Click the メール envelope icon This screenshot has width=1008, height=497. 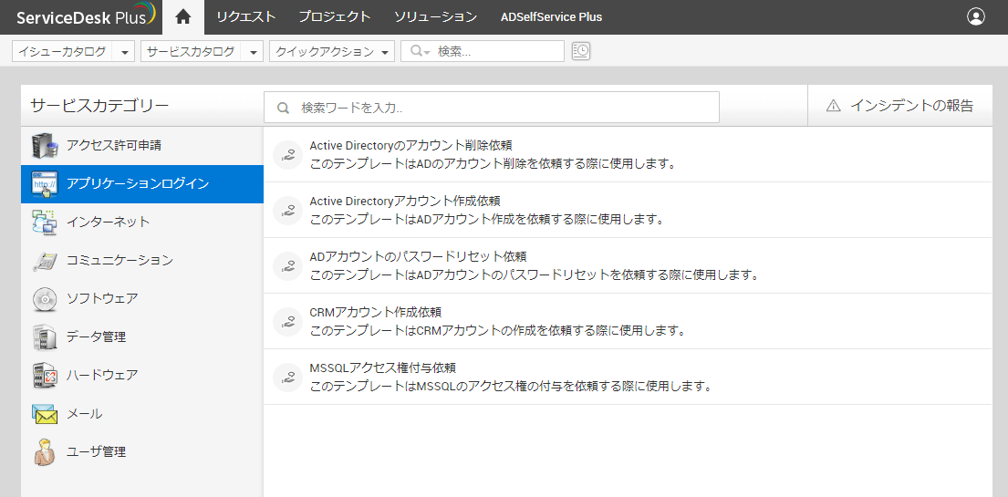tap(44, 413)
